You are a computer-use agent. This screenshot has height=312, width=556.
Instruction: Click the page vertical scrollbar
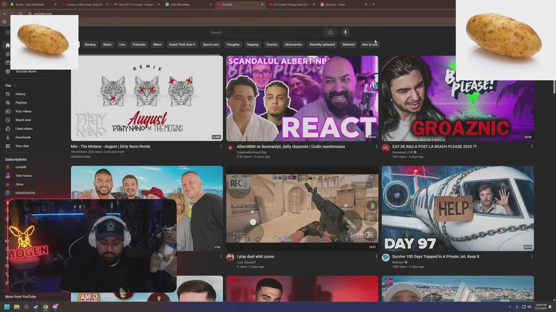554,87
